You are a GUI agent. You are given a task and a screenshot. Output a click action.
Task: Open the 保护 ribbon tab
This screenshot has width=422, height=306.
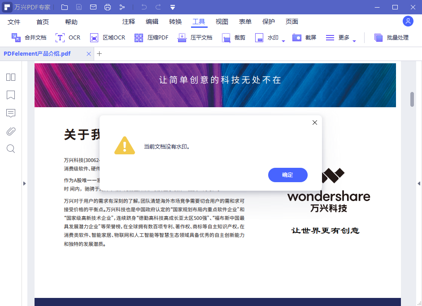click(x=268, y=21)
